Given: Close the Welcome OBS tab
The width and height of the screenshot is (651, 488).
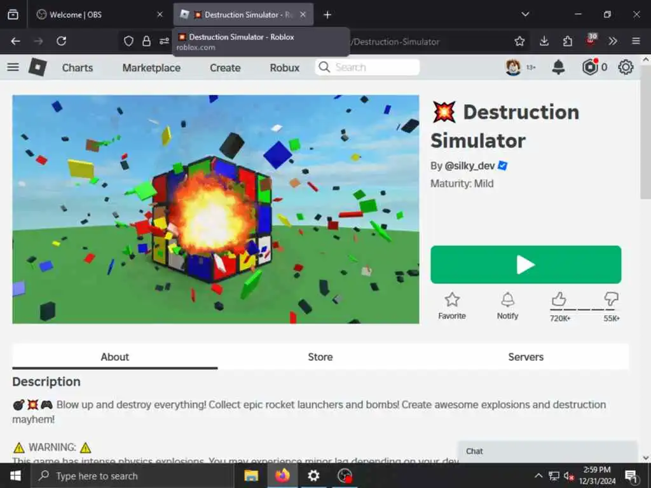Looking at the screenshot, I should tap(160, 15).
